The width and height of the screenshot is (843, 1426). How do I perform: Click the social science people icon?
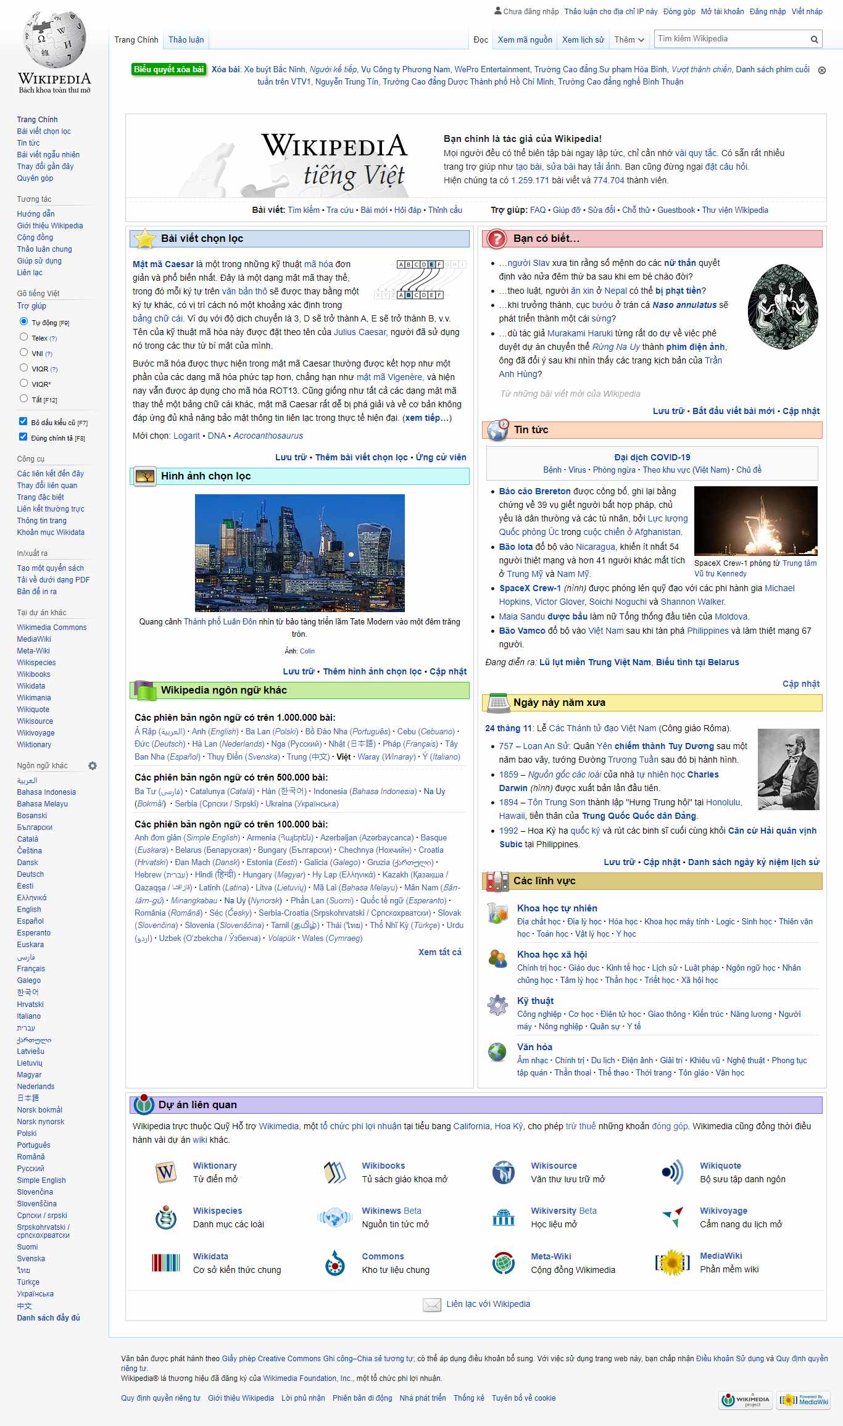coord(497,958)
